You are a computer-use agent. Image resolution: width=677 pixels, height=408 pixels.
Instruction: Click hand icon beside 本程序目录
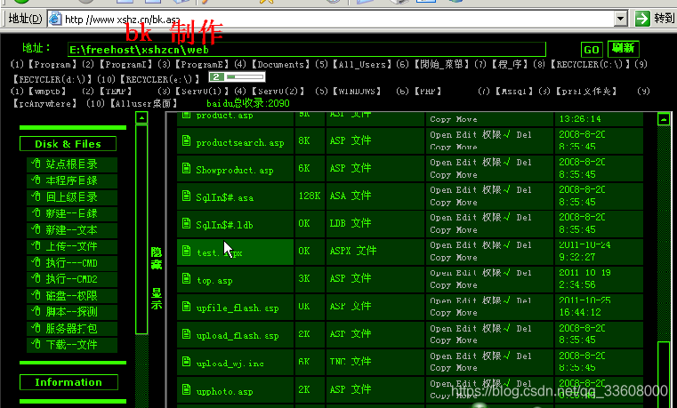click(x=36, y=180)
